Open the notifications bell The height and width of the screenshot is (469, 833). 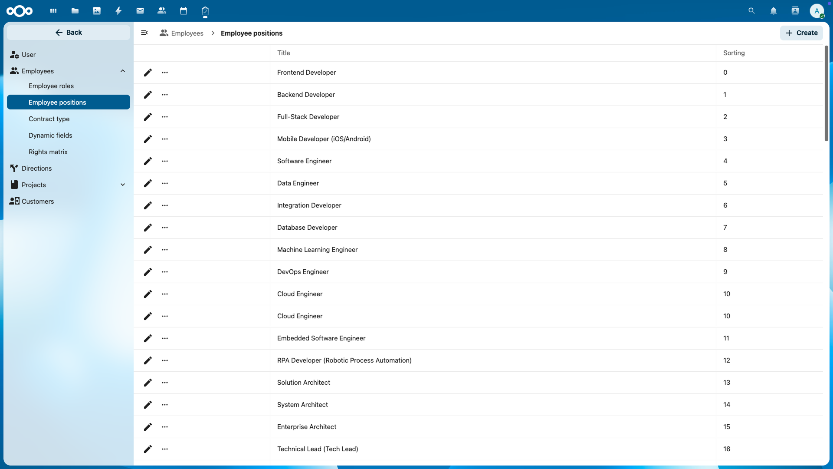[774, 11]
